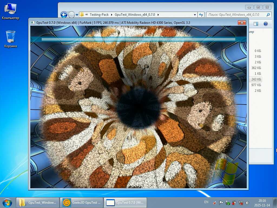Minimize the Explorer window

249,7
